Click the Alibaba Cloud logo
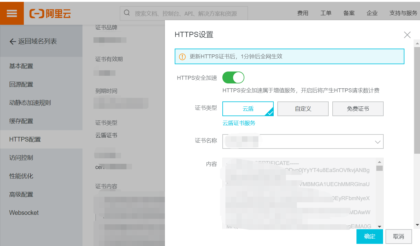The image size is (420, 246). (50, 13)
